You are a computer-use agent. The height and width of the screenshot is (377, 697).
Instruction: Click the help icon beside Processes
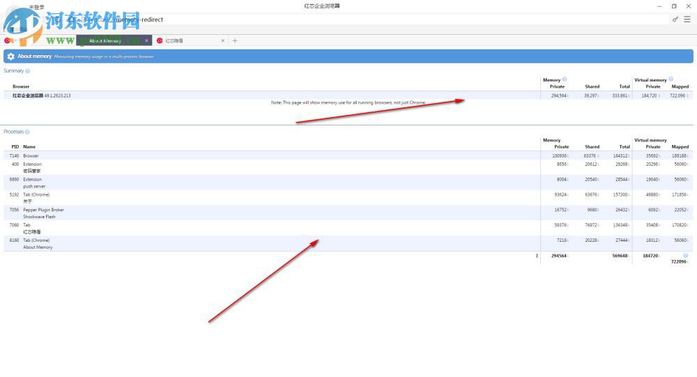coord(27,132)
